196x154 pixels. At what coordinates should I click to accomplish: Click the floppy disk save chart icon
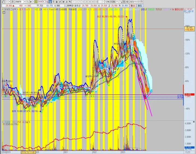pyautogui.click(x=124, y=2)
